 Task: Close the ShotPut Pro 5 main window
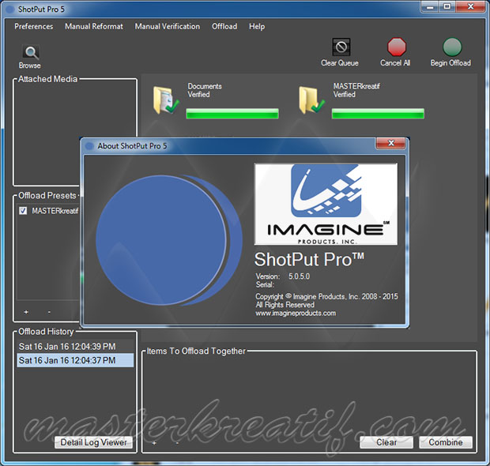click(x=470, y=6)
